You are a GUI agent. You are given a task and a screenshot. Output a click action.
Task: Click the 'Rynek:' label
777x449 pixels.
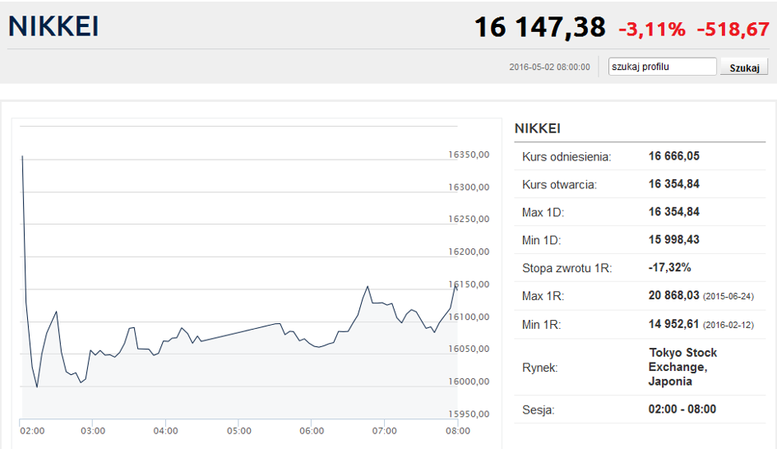tap(539, 368)
